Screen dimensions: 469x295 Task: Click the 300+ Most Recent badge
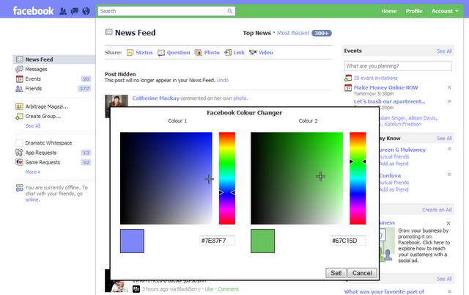(x=322, y=33)
